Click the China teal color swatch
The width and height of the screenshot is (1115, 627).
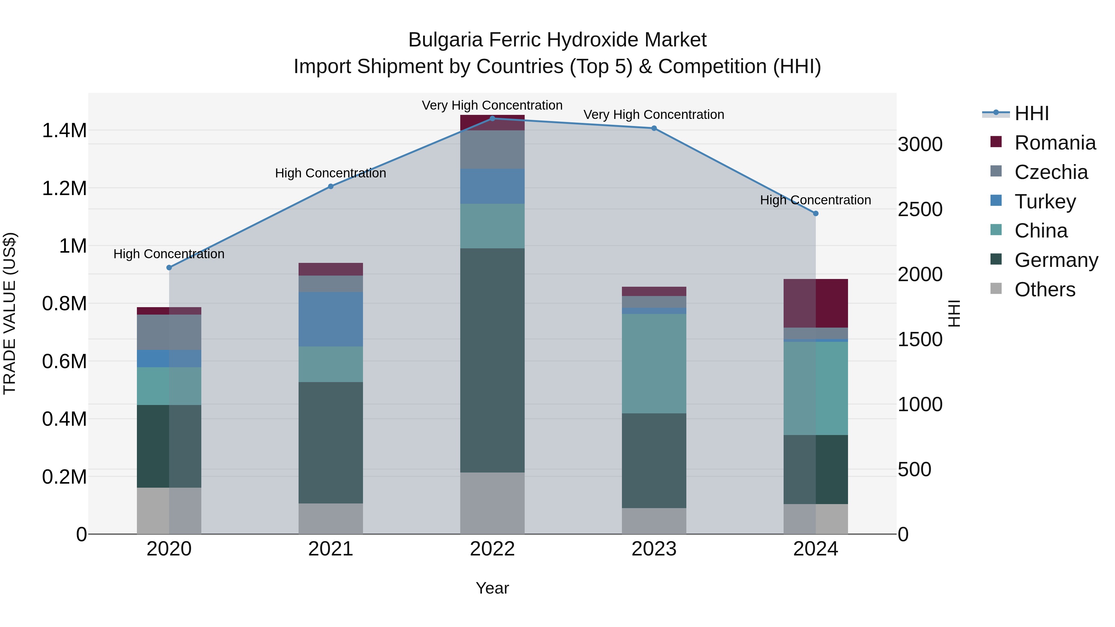pos(996,230)
